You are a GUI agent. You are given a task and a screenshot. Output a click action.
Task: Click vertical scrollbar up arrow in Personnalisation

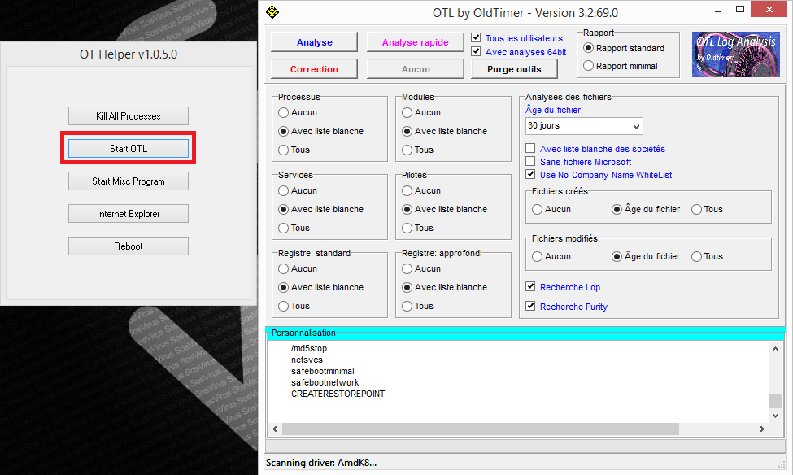tap(776, 347)
